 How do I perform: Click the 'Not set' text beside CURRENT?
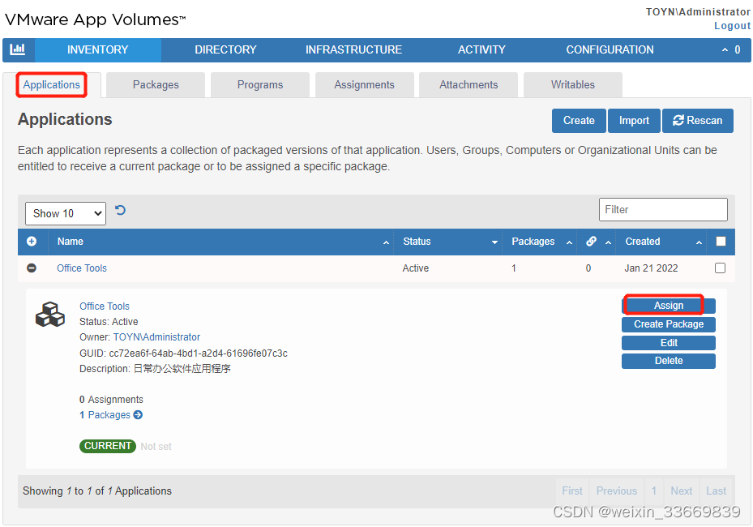click(x=156, y=446)
